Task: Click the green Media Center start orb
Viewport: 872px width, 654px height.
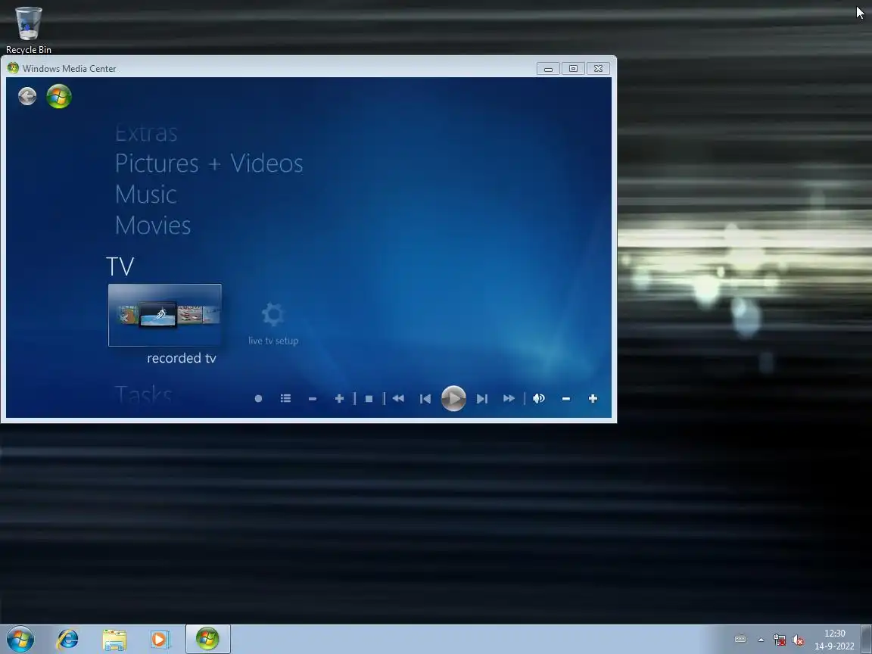Action: tap(59, 96)
